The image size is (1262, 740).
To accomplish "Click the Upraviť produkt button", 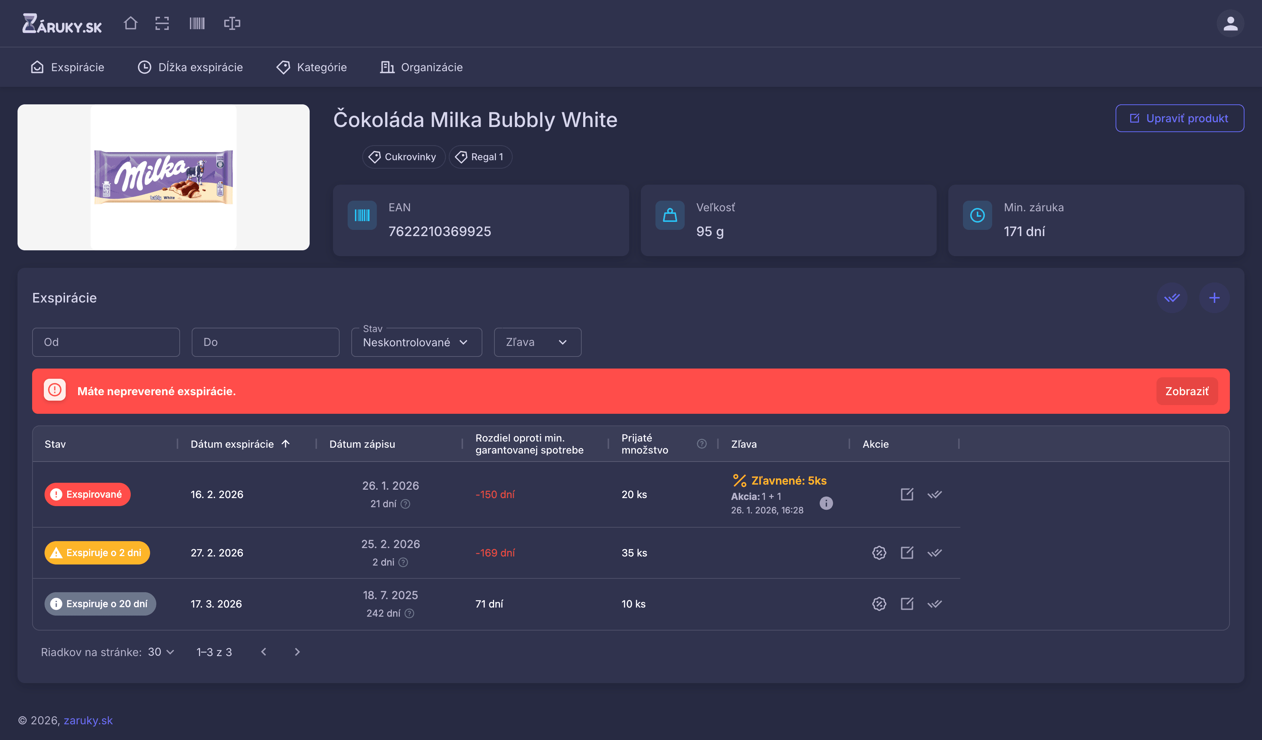I will tap(1179, 118).
